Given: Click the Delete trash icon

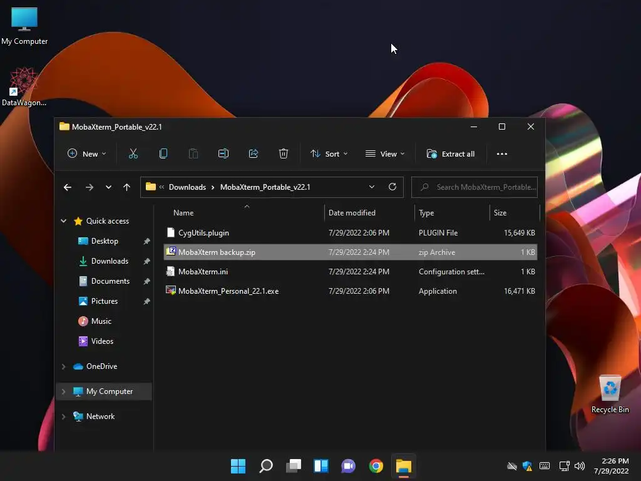Looking at the screenshot, I should click(x=284, y=154).
